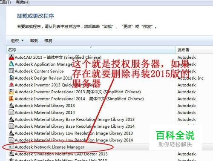
Task: Select Low Resolution Image Library 2013 entry
Action: (x=74, y=133)
